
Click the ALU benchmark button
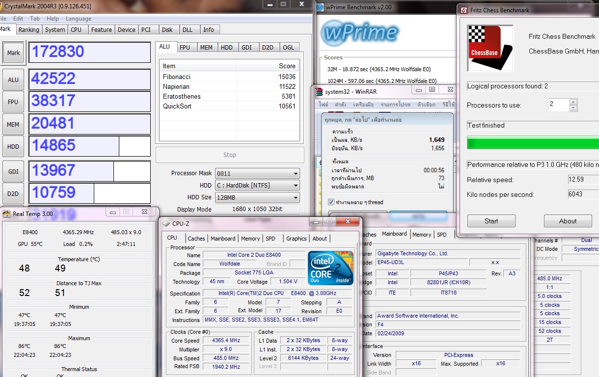point(13,80)
